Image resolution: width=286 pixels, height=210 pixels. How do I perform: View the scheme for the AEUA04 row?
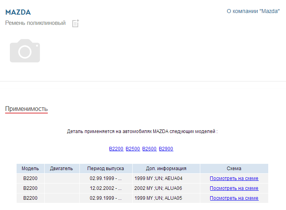pyautogui.click(x=234, y=178)
